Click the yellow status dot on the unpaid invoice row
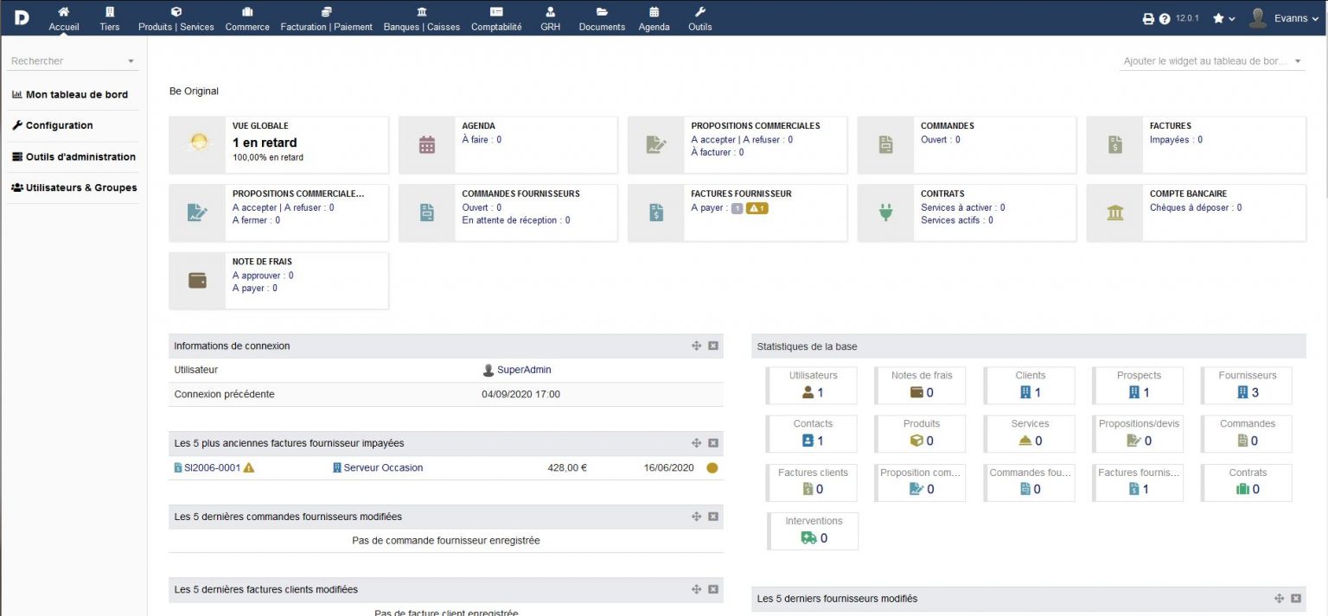Viewport: 1328px width, 616px height. coord(712,467)
